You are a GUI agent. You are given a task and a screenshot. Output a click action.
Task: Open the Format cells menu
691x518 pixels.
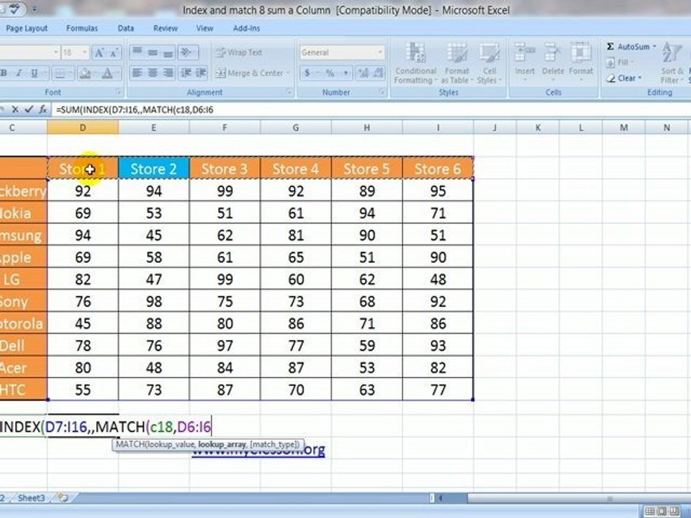tap(581, 62)
